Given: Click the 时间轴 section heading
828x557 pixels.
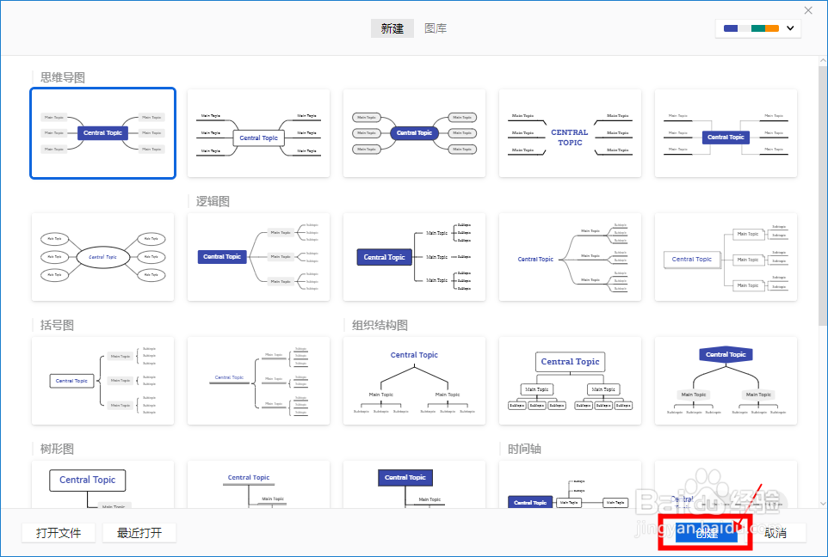Looking at the screenshot, I should [x=524, y=450].
